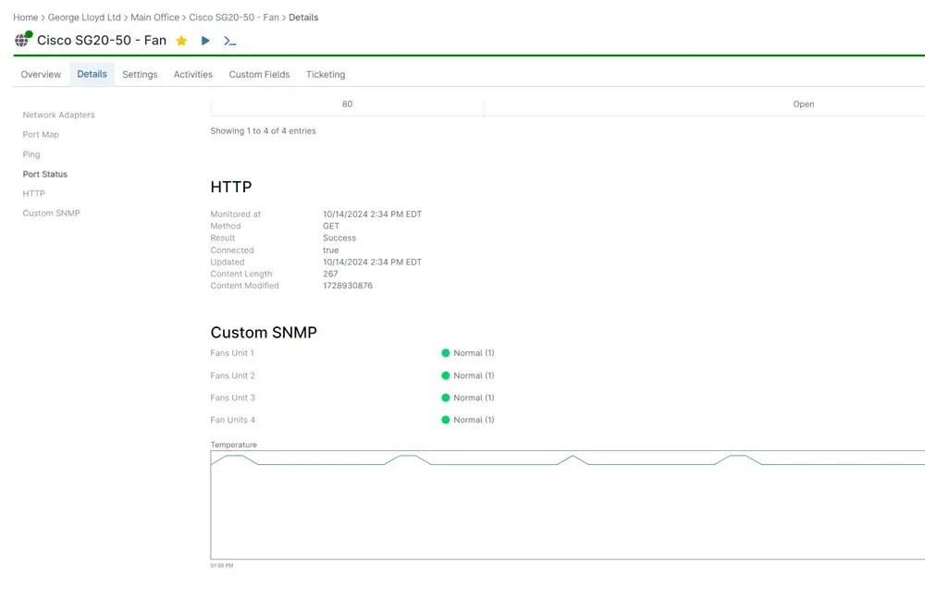Click the 01:39 PM chart time label
Image resolution: width=925 pixels, height=611 pixels.
[x=222, y=566]
